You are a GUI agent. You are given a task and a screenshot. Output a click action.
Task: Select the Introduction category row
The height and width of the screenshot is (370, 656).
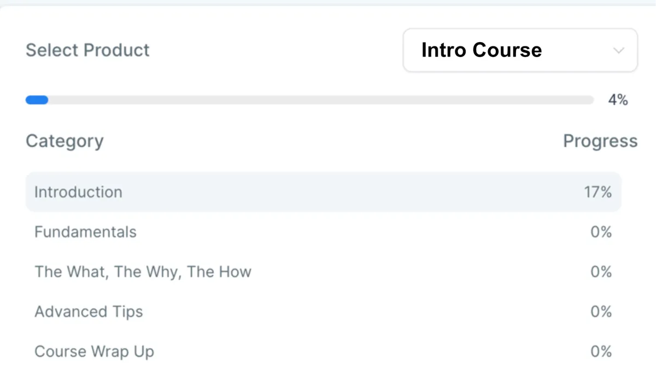(323, 192)
